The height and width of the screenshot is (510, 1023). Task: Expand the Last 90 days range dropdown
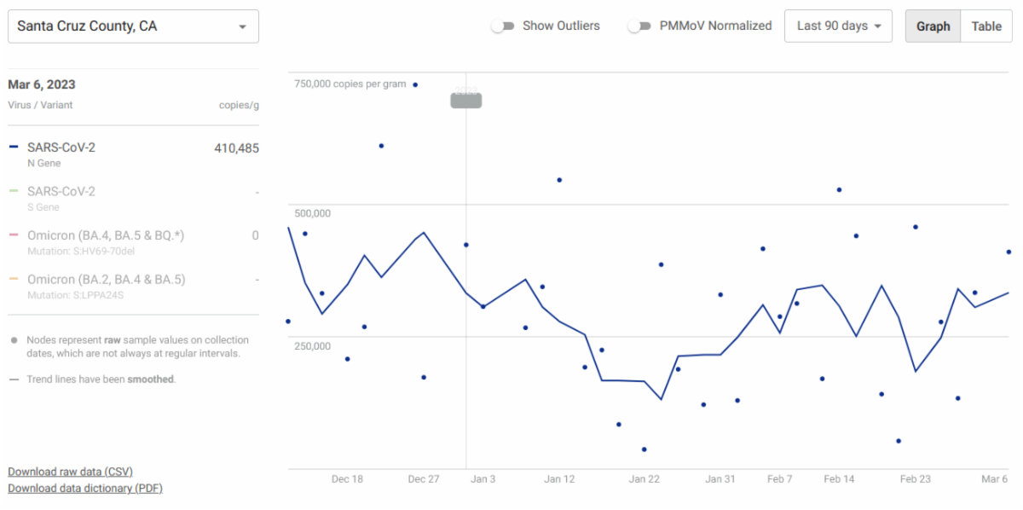click(x=838, y=26)
